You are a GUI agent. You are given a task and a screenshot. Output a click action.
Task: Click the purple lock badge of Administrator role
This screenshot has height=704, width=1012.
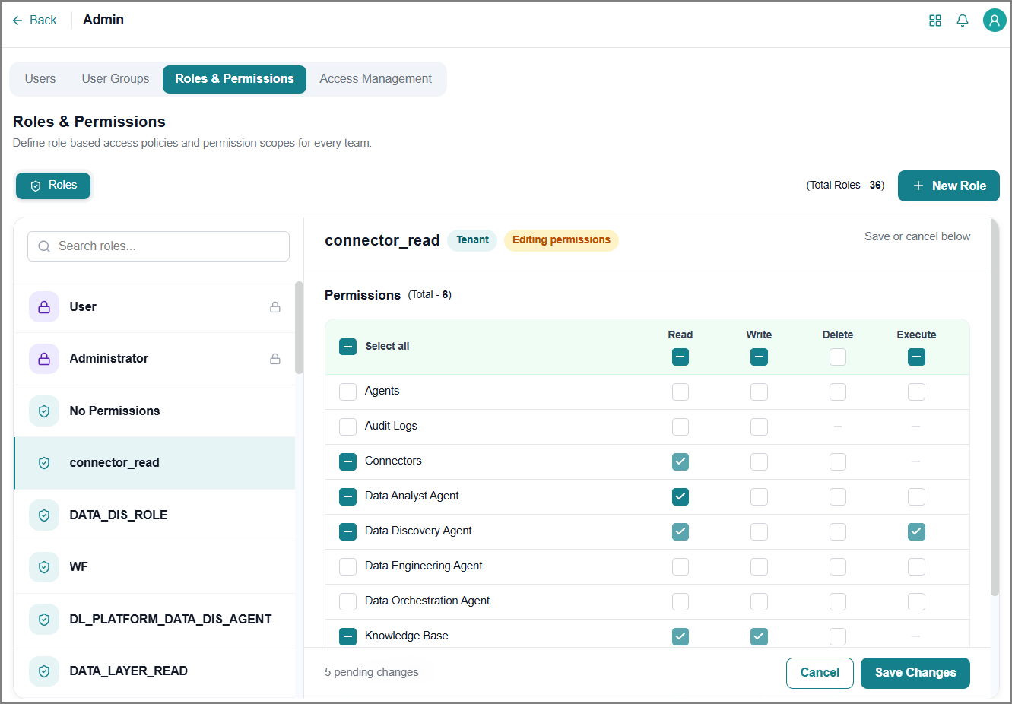point(44,359)
